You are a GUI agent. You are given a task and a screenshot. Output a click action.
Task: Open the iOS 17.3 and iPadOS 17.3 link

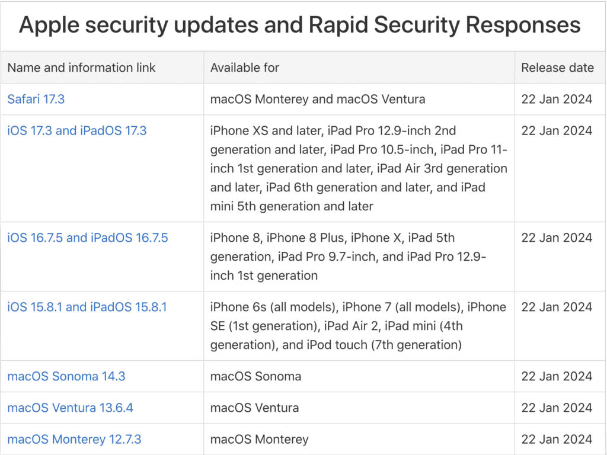click(76, 130)
